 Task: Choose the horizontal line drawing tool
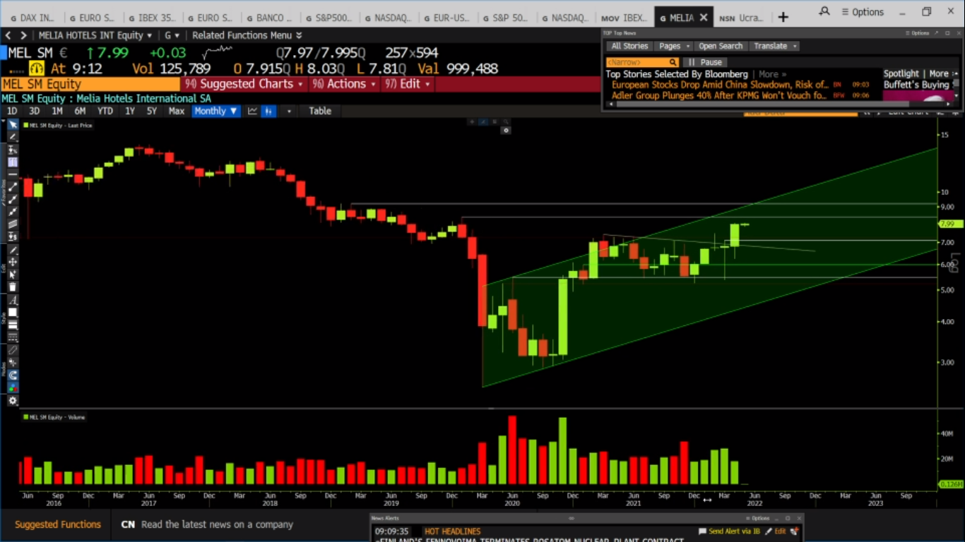click(13, 174)
